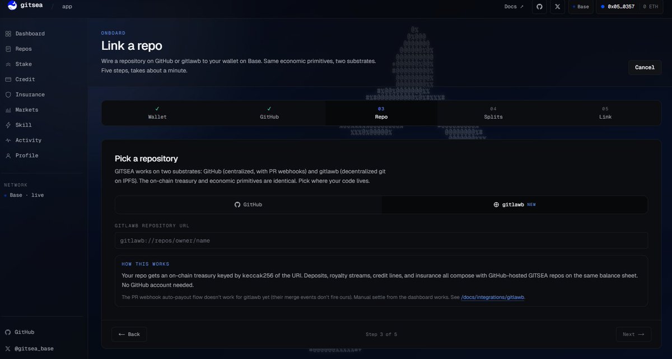Open the Docs link
Image resolution: width=672 pixels, height=359 pixels.
(x=514, y=7)
